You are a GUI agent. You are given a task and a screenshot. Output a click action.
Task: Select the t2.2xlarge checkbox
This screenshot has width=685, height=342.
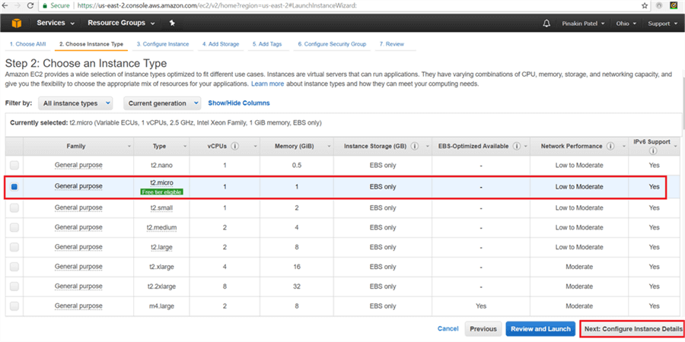14,287
